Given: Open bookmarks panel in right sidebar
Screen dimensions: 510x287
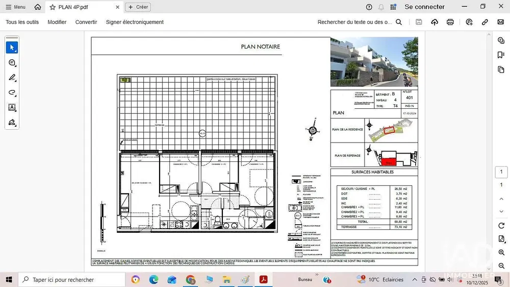Looking at the screenshot, I should point(501,55).
